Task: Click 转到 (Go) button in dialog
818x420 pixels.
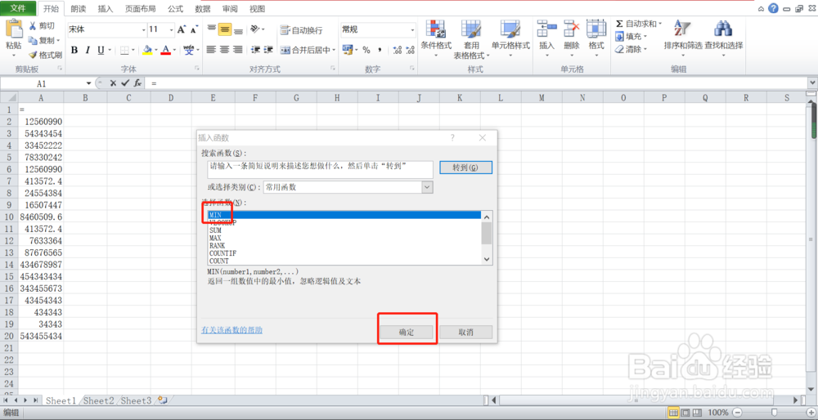Action: (x=465, y=168)
